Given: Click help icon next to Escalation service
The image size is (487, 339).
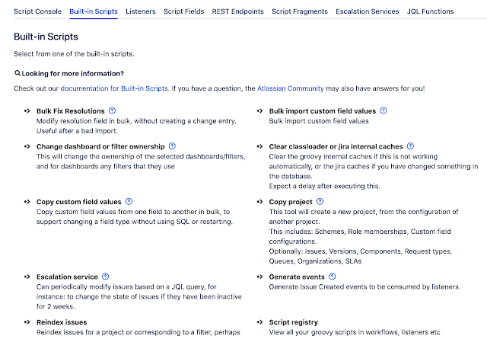Looking at the screenshot, I should pyautogui.click(x=106, y=277).
